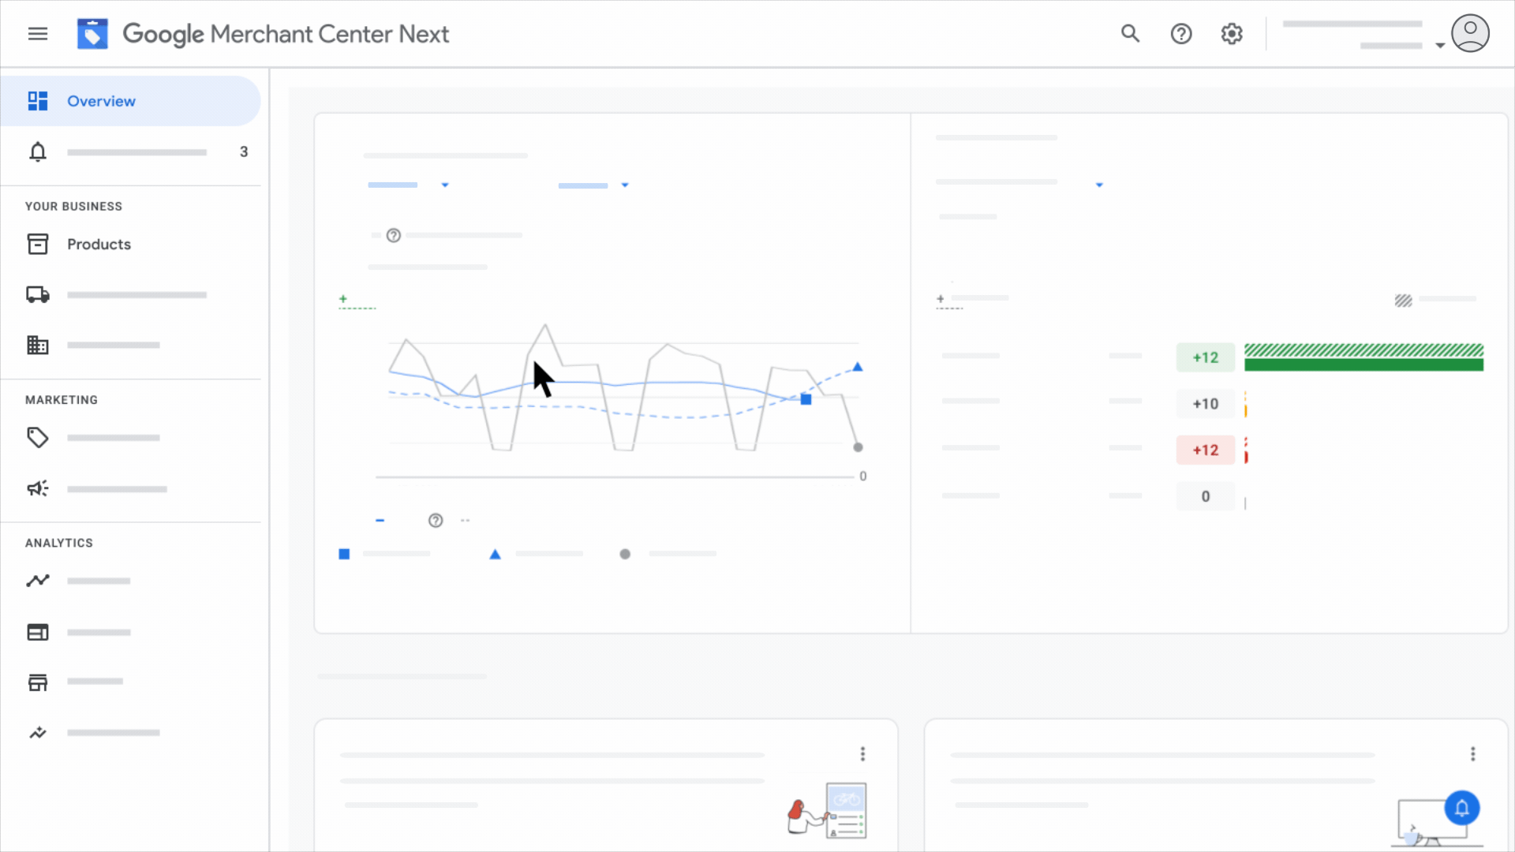Toggle the blue triangle legend series

(x=495, y=554)
